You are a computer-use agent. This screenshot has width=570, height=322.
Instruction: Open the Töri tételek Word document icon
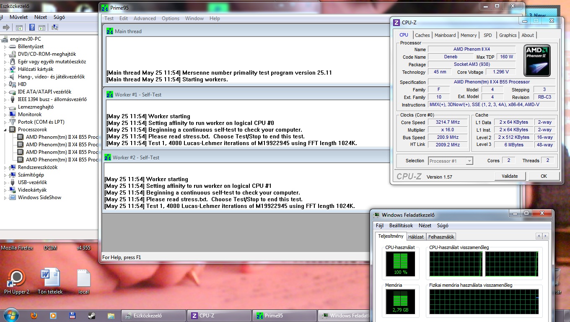(x=50, y=278)
